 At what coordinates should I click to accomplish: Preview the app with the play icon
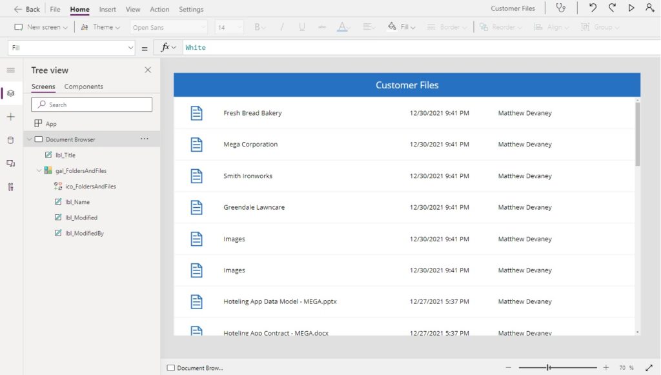[631, 8]
